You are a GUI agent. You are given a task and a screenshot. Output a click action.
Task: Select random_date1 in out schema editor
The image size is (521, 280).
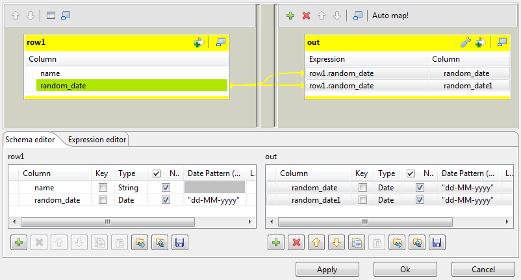click(316, 200)
